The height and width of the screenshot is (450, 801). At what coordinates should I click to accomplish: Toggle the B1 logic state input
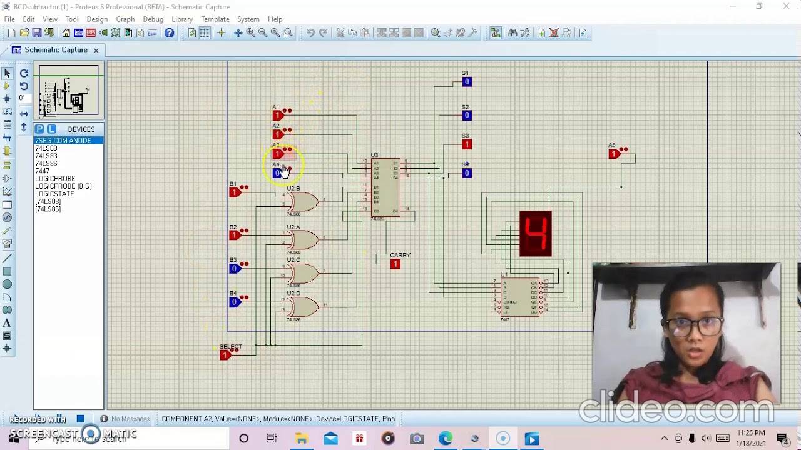(x=235, y=192)
